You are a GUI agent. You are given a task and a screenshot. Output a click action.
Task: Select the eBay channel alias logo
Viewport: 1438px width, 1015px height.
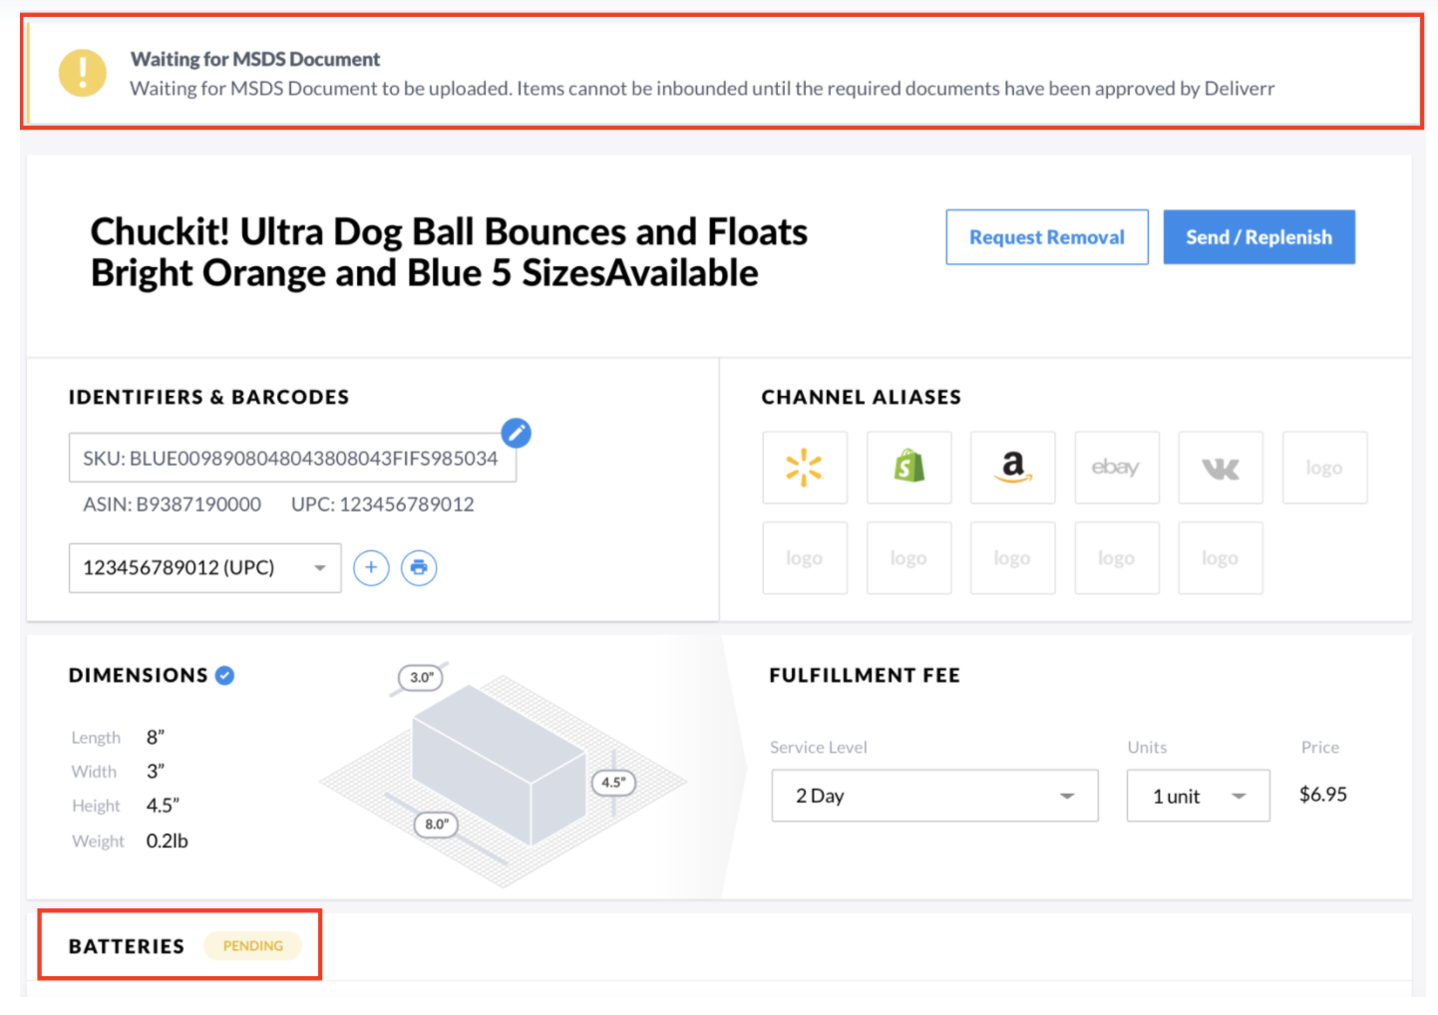click(x=1117, y=468)
